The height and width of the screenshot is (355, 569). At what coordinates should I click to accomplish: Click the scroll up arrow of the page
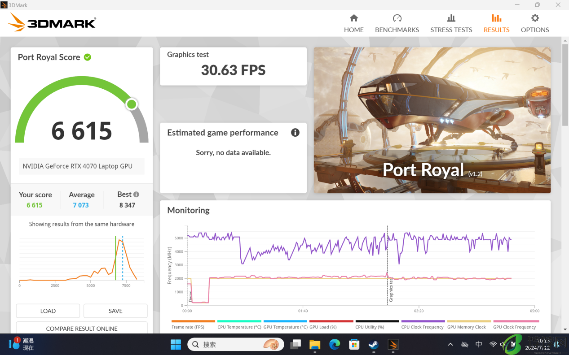[565, 40]
